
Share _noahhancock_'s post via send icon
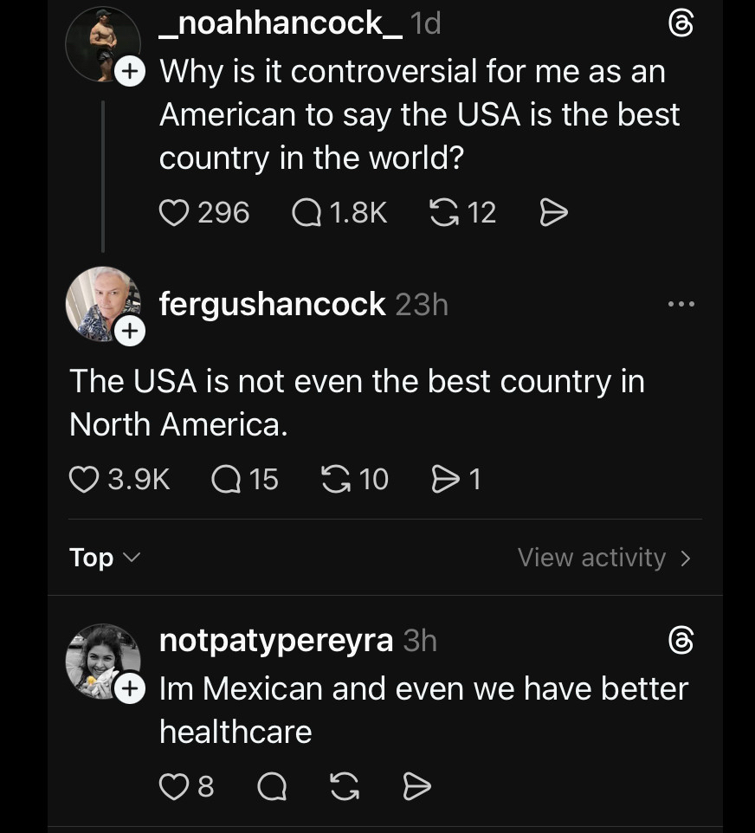click(x=553, y=212)
